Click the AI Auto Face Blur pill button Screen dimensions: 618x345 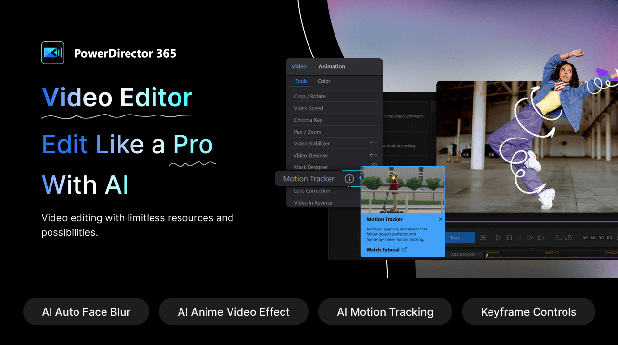pos(86,312)
